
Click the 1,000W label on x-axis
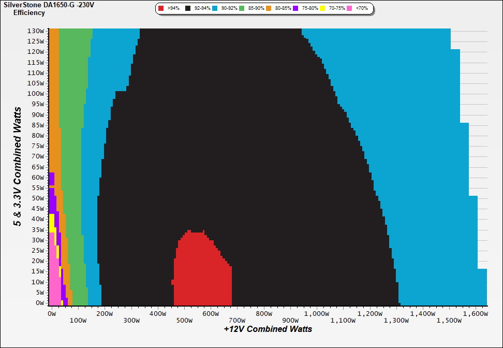pyautogui.click(x=317, y=313)
